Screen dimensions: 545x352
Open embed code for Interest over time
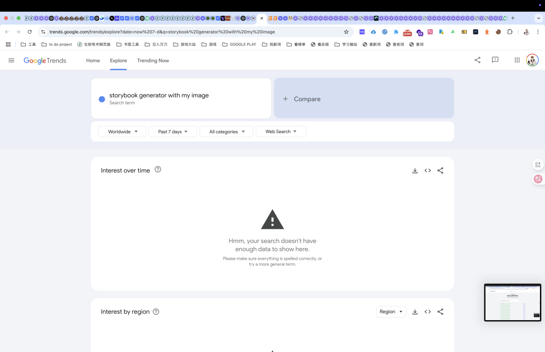(427, 170)
